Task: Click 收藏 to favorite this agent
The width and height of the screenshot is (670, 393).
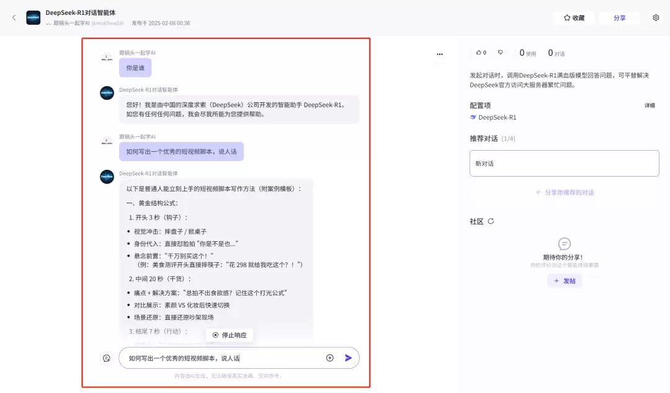Action: point(574,17)
